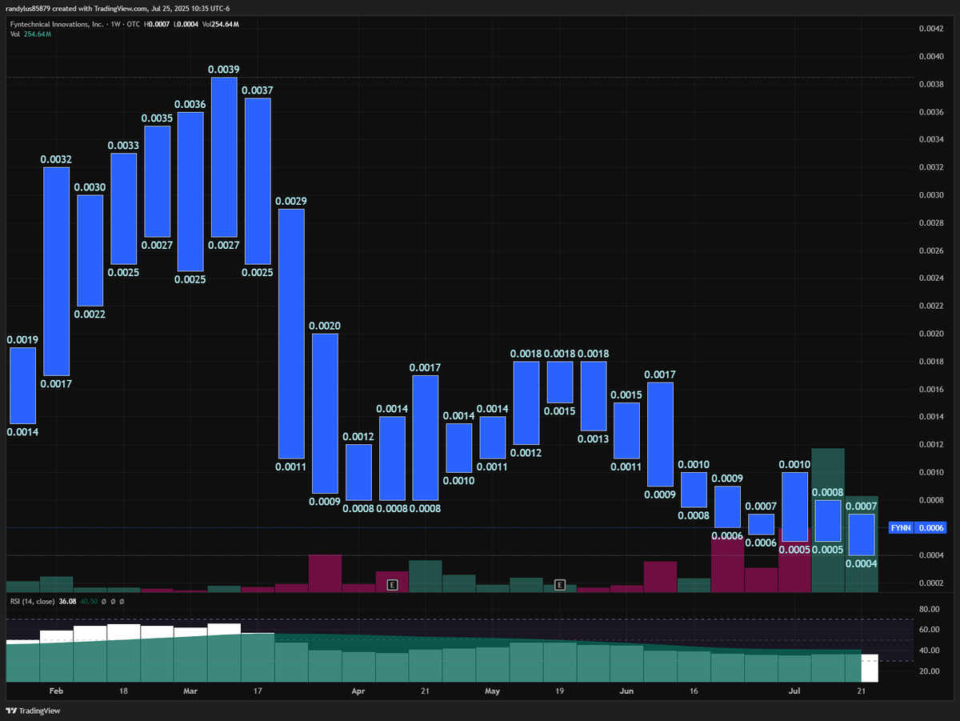Click the tallest green volume bar in July
960x721 pixels.
[828, 520]
